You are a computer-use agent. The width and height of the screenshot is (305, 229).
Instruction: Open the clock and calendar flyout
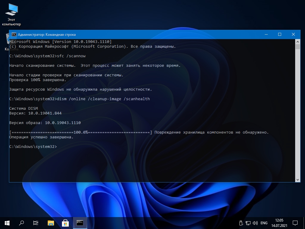[x=279, y=223]
